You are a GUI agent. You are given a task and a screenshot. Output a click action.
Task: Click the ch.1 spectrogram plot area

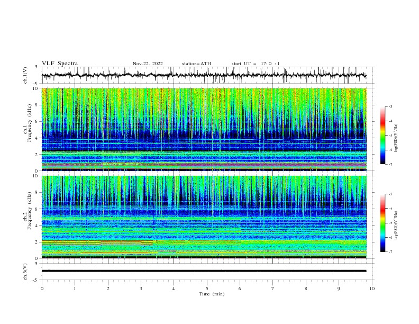tap(204, 129)
